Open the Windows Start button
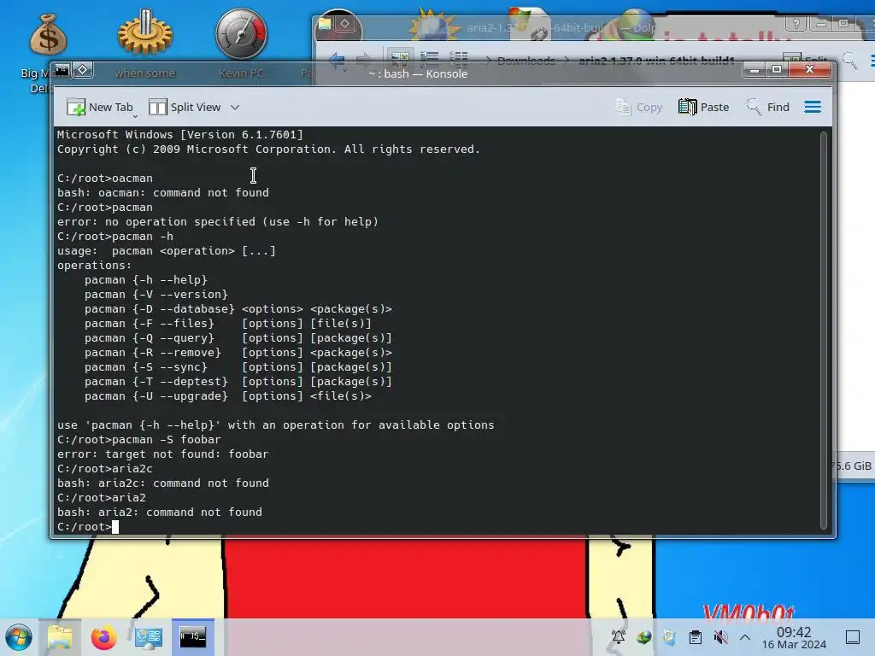This screenshot has height=656, width=875. (x=19, y=637)
